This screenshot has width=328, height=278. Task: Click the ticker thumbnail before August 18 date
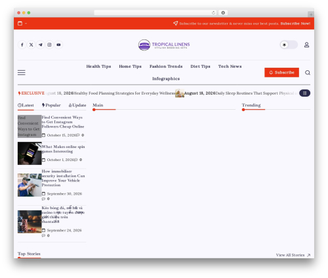[180, 93]
